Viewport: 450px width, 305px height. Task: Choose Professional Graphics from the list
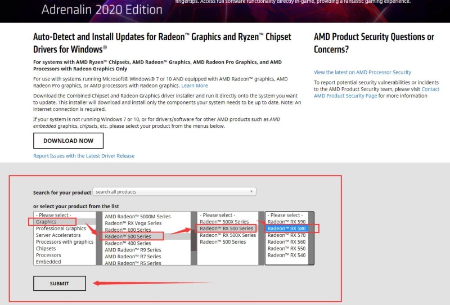click(x=61, y=229)
